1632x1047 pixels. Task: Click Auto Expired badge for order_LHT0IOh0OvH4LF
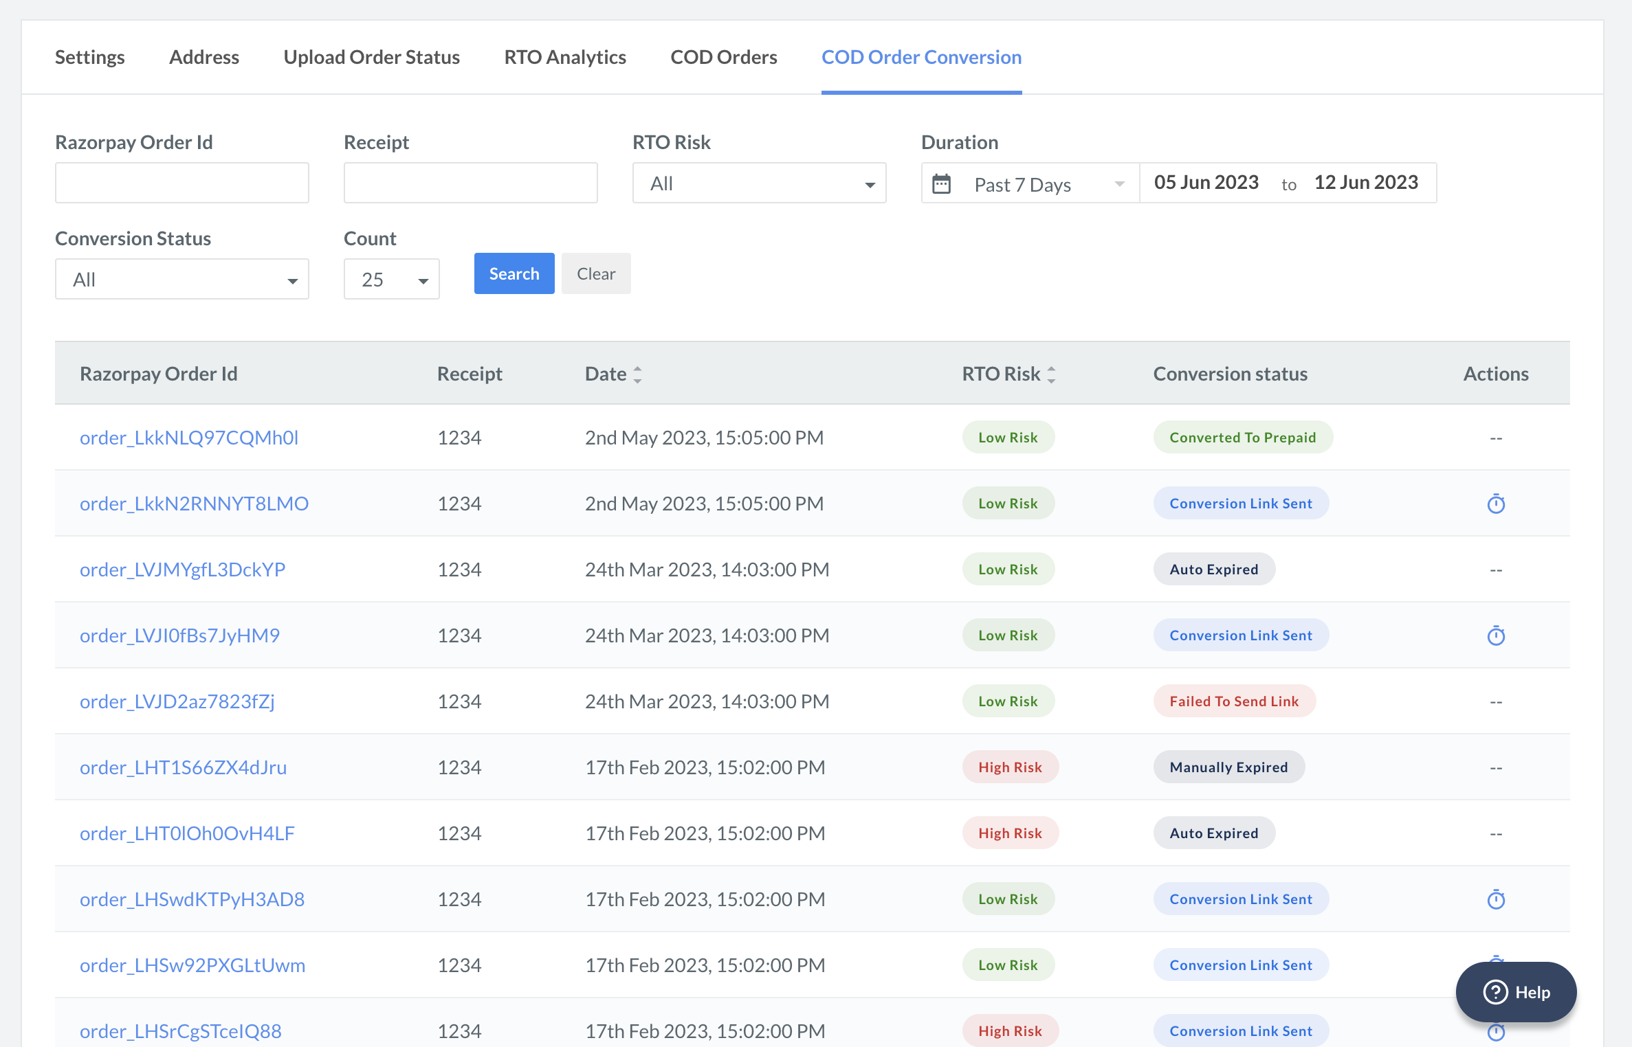1214,833
